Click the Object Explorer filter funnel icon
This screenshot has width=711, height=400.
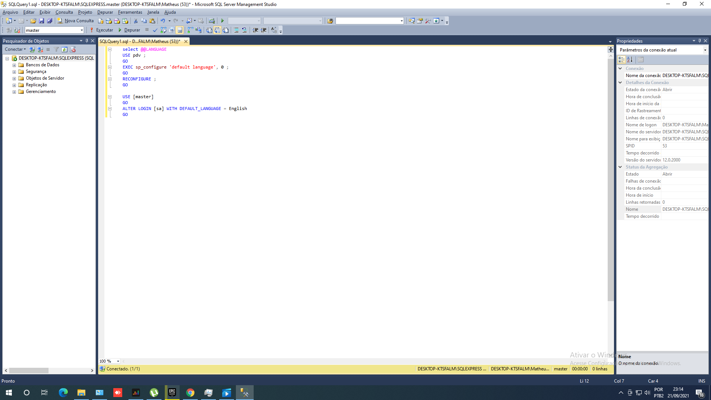tap(56, 49)
